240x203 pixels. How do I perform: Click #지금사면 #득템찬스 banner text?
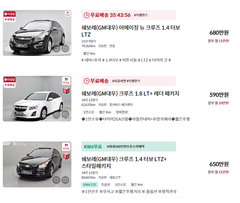(126, 81)
